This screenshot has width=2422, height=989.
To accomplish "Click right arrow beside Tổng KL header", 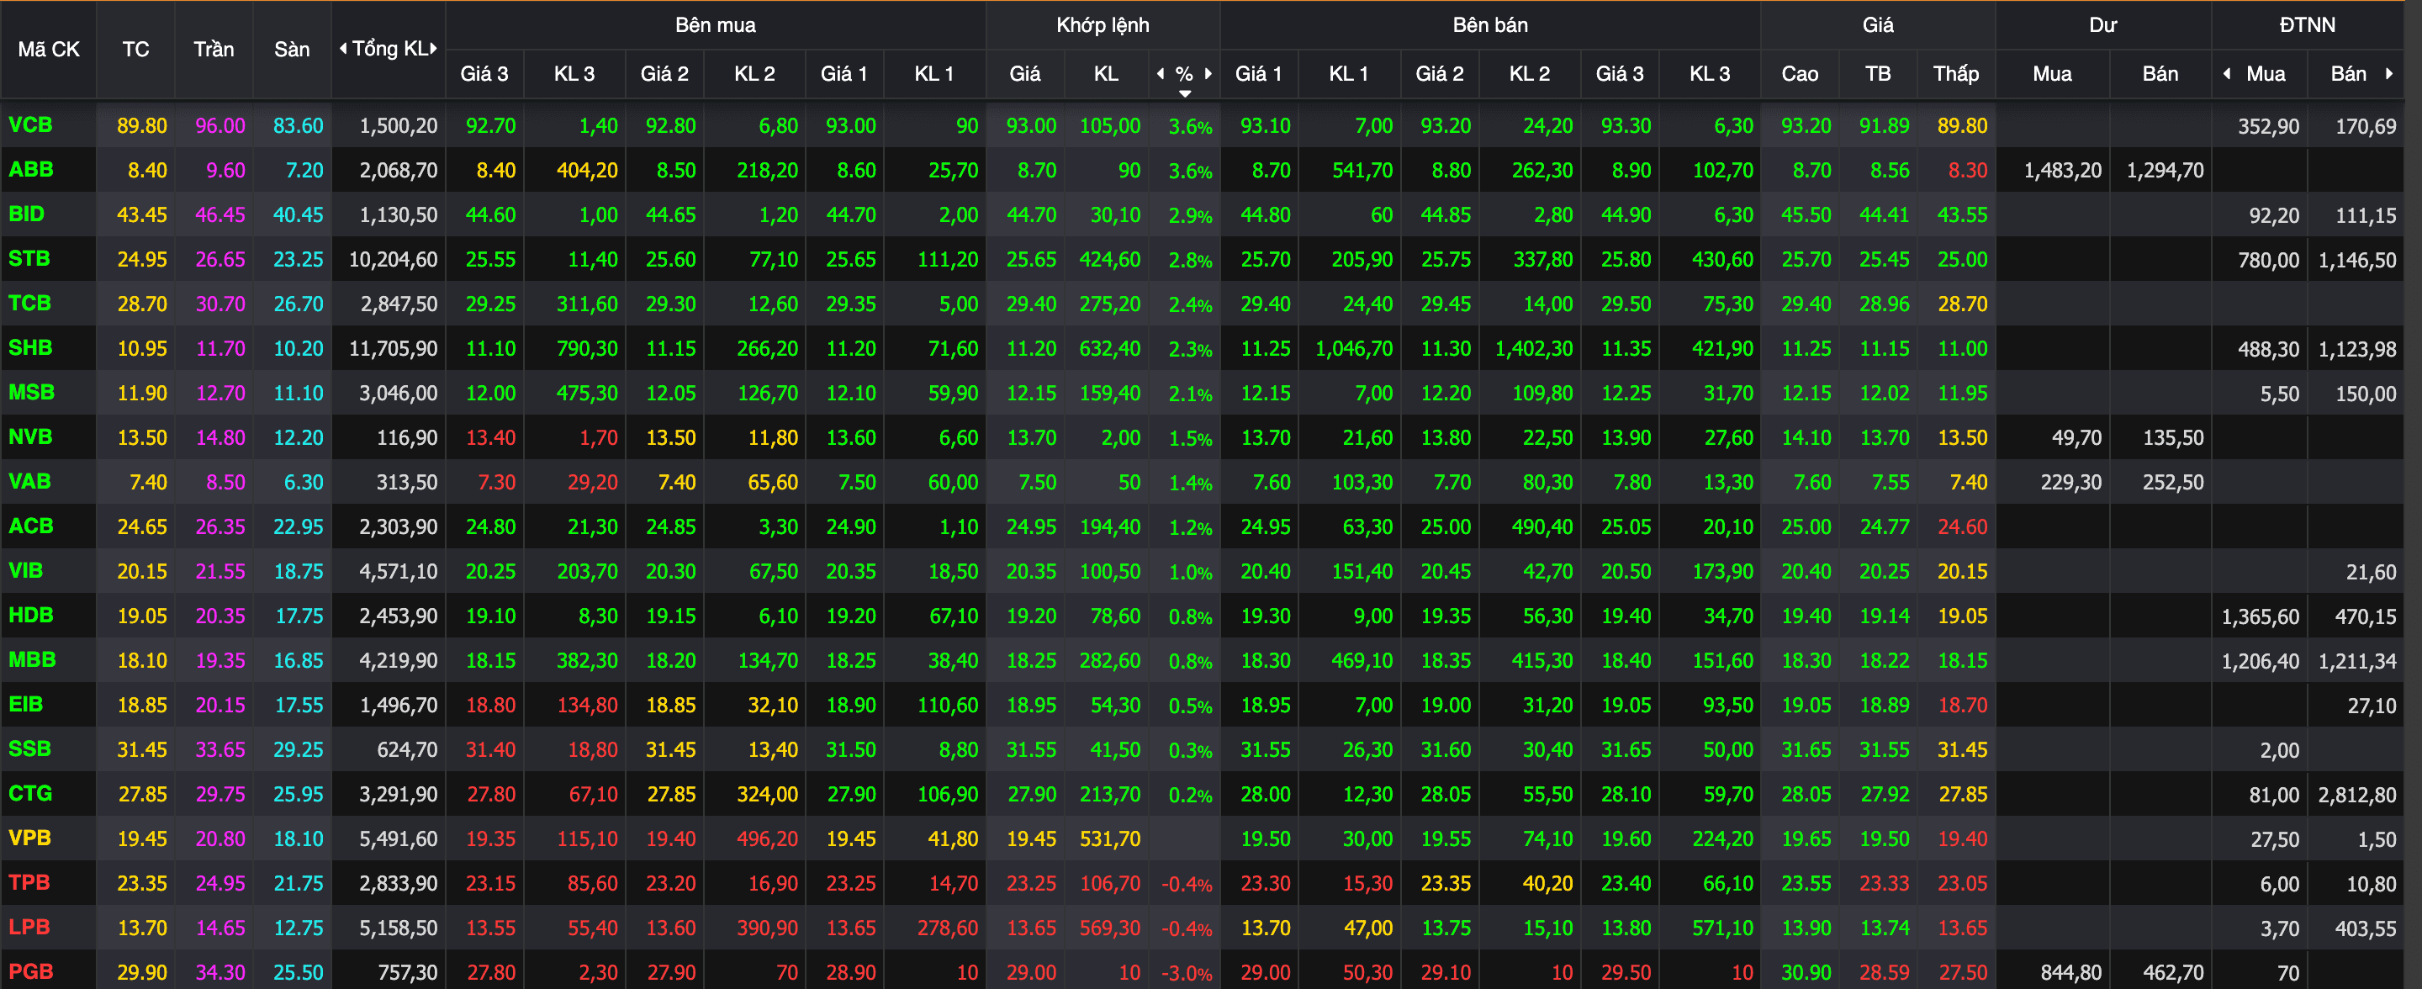I will point(433,49).
